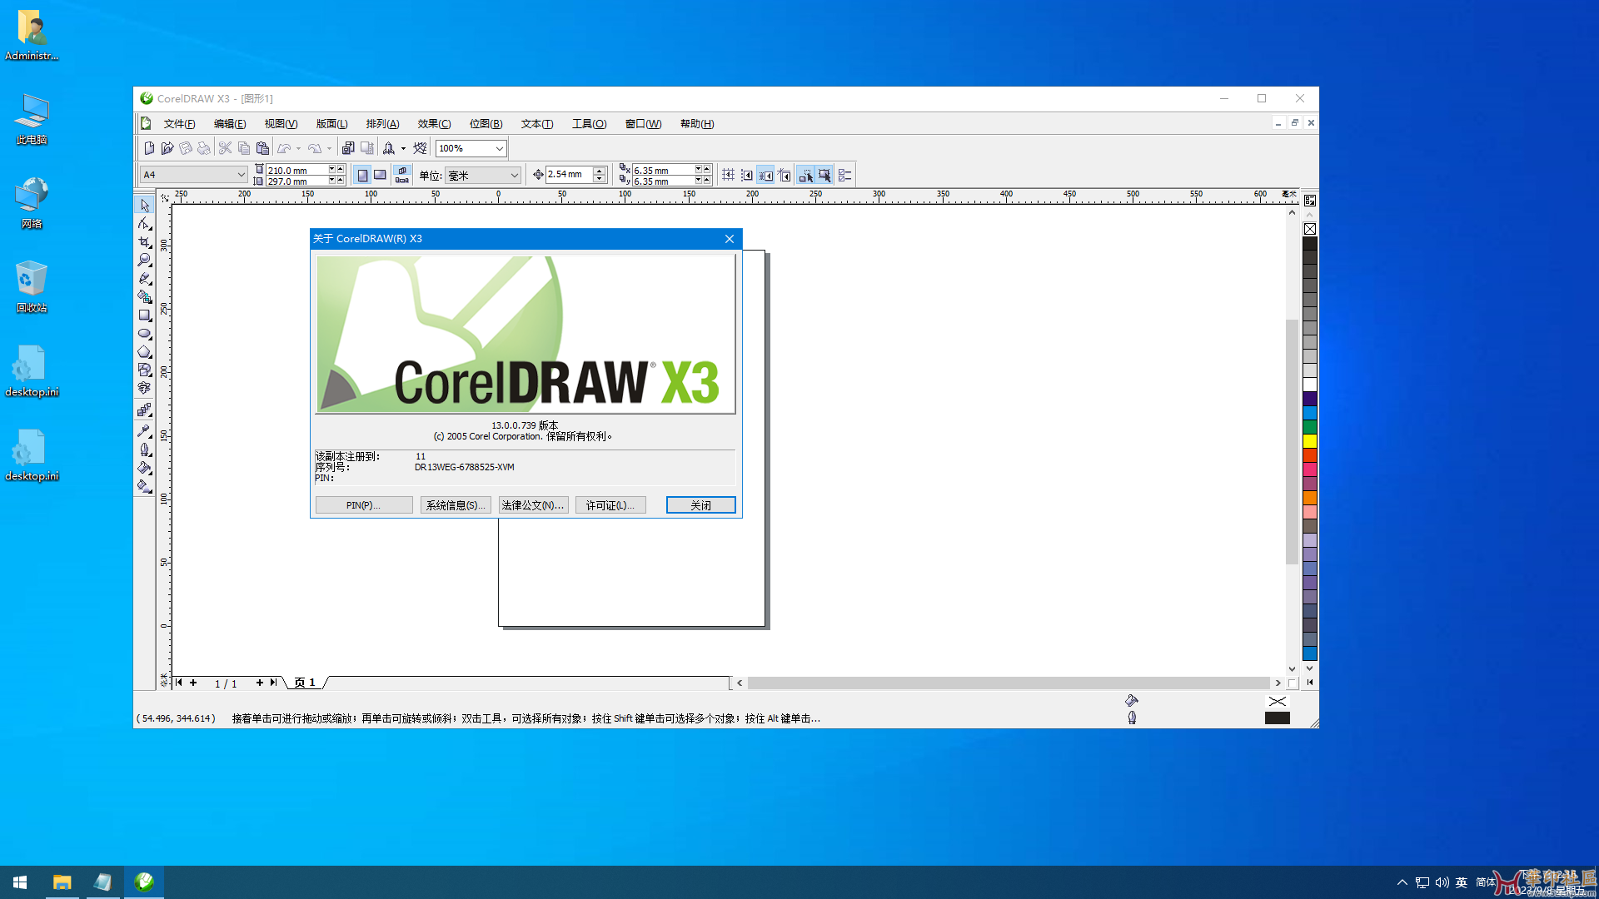The height and width of the screenshot is (899, 1599).
Task: Expand the Undo history dropdown arrow
Action: point(298,149)
